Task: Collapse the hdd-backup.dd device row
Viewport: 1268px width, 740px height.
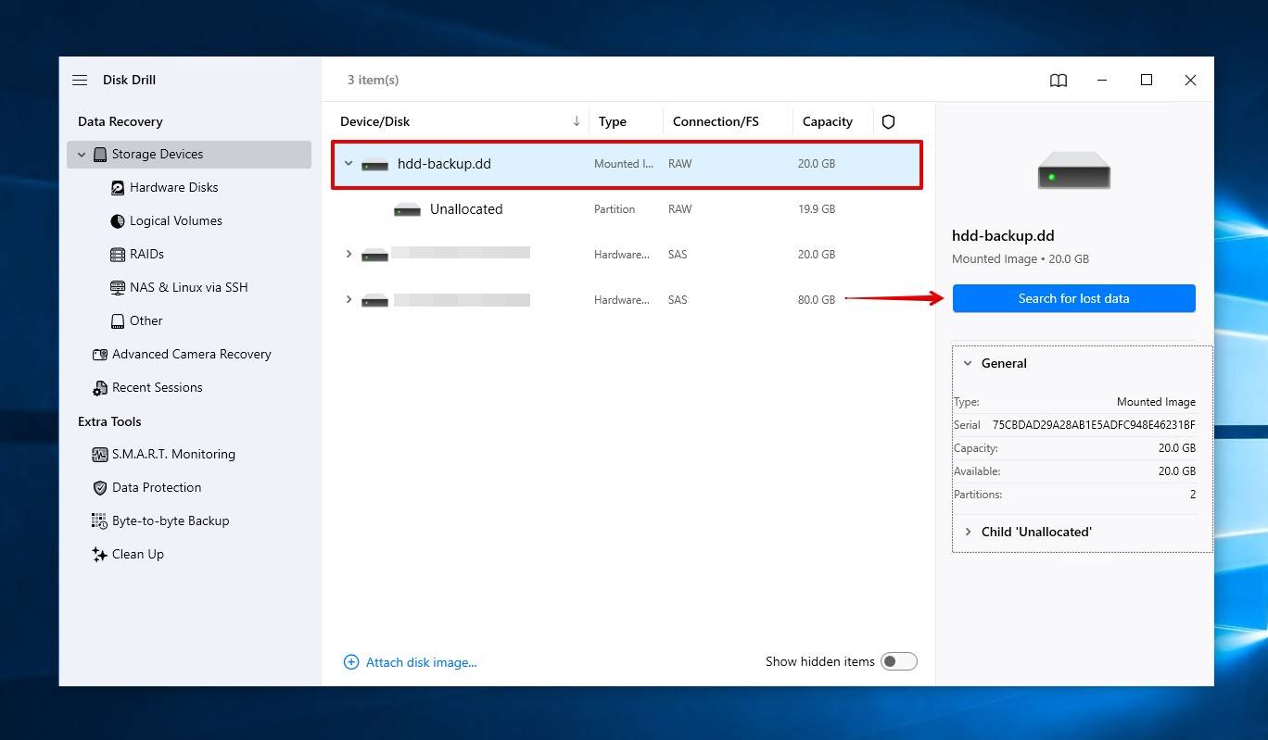Action: coord(348,163)
